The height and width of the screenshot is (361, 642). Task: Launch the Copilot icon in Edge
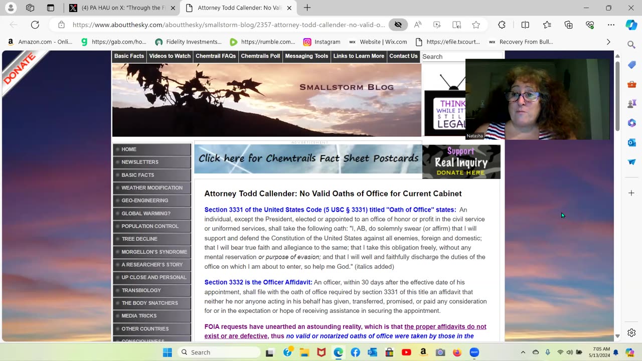[x=631, y=25]
